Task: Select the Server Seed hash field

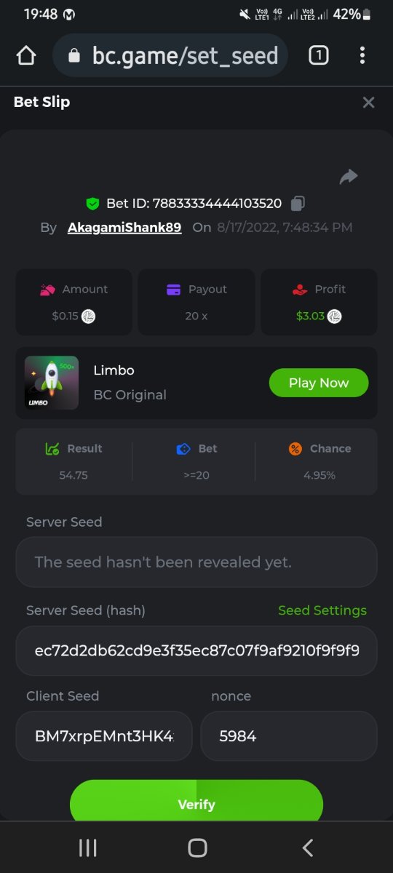Action: click(196, 650)
